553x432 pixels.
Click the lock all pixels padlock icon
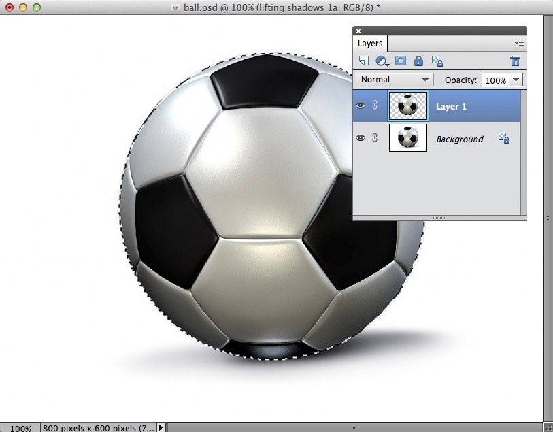click(x=418, y=61)
